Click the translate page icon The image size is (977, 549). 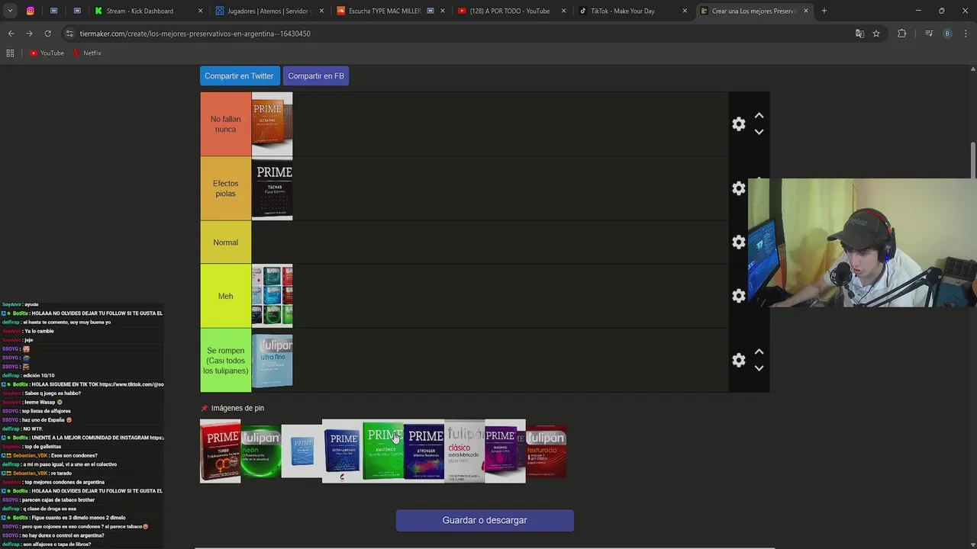tap(859, 34)
